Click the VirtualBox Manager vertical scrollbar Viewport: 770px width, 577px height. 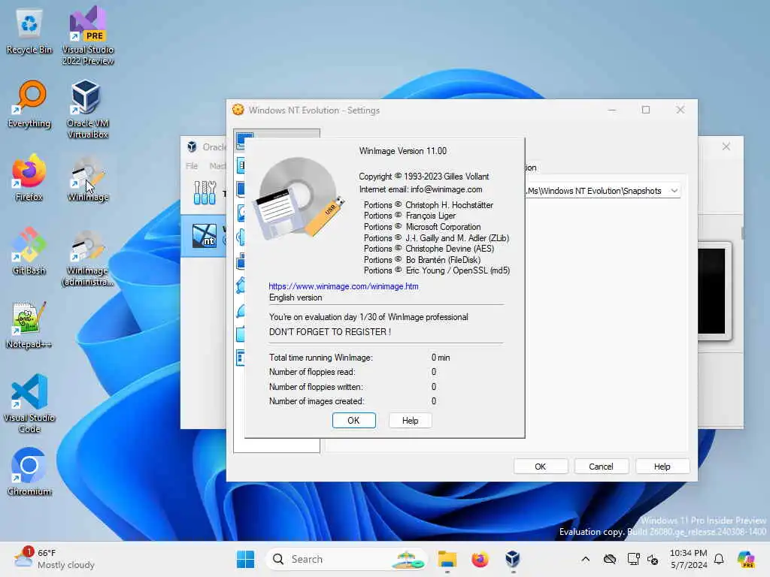point(742,234)
